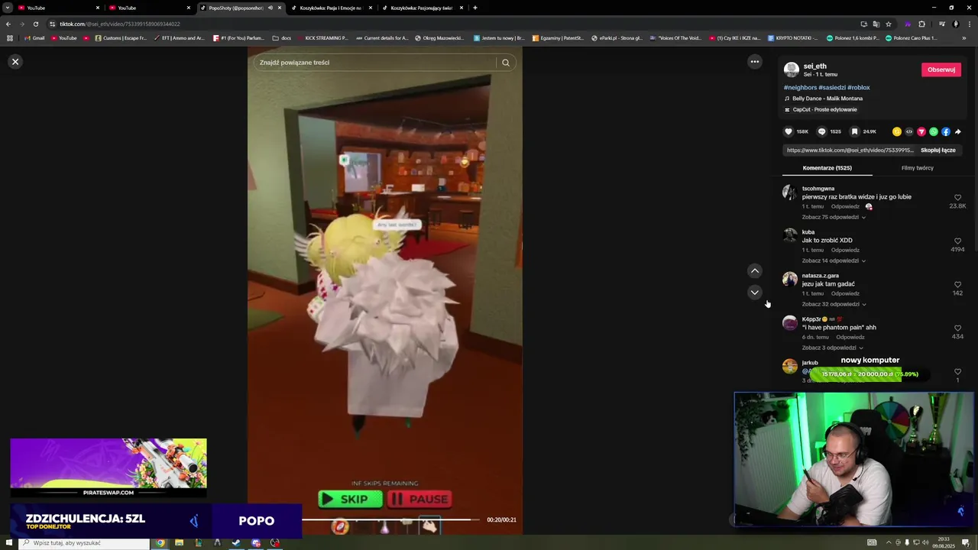Open more share options arrow
This screenshot has height=550, width=978.
tap(957, 131)
